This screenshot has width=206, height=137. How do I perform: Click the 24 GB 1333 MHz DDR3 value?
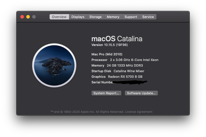[x=125, y=65]
